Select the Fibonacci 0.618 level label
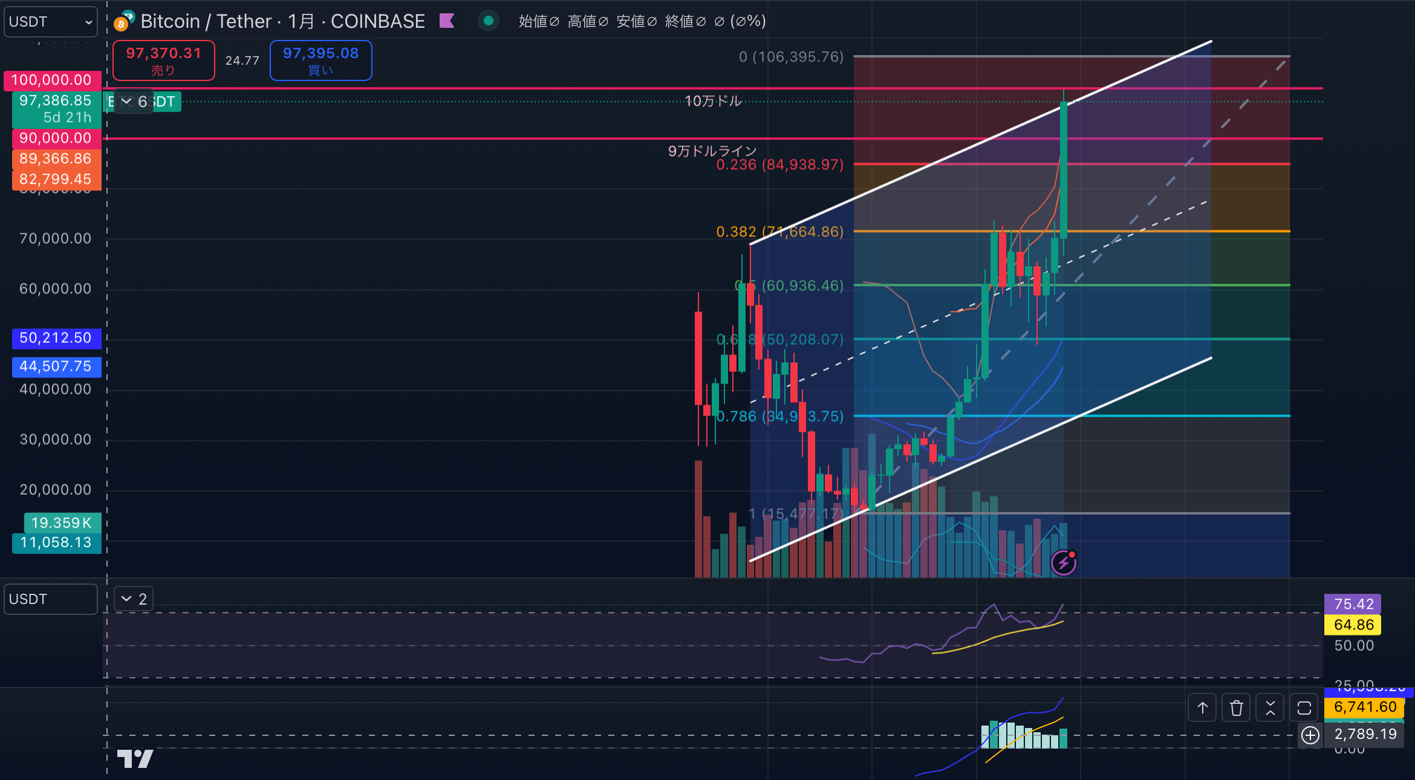The height and width of the screenshot is (780, 1415). tap(779, 339)
